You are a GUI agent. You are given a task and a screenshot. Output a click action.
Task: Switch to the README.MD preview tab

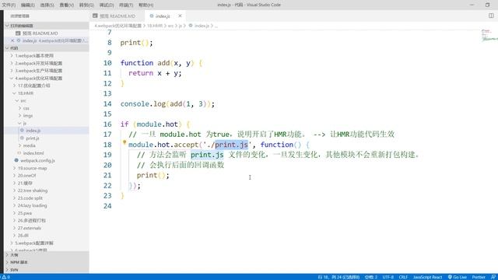pyautogui.click(x=117, y=16)
